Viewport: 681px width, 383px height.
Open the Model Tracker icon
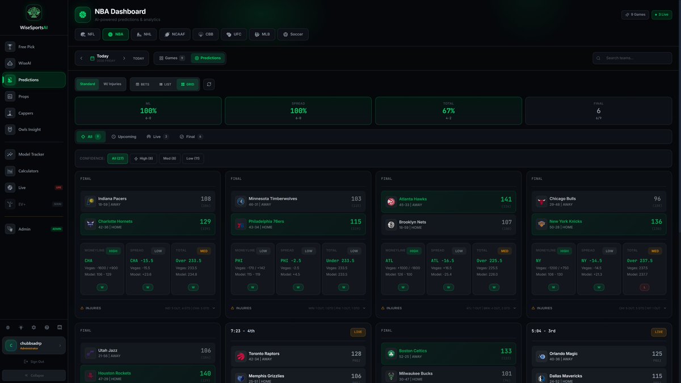click(10, 154)
